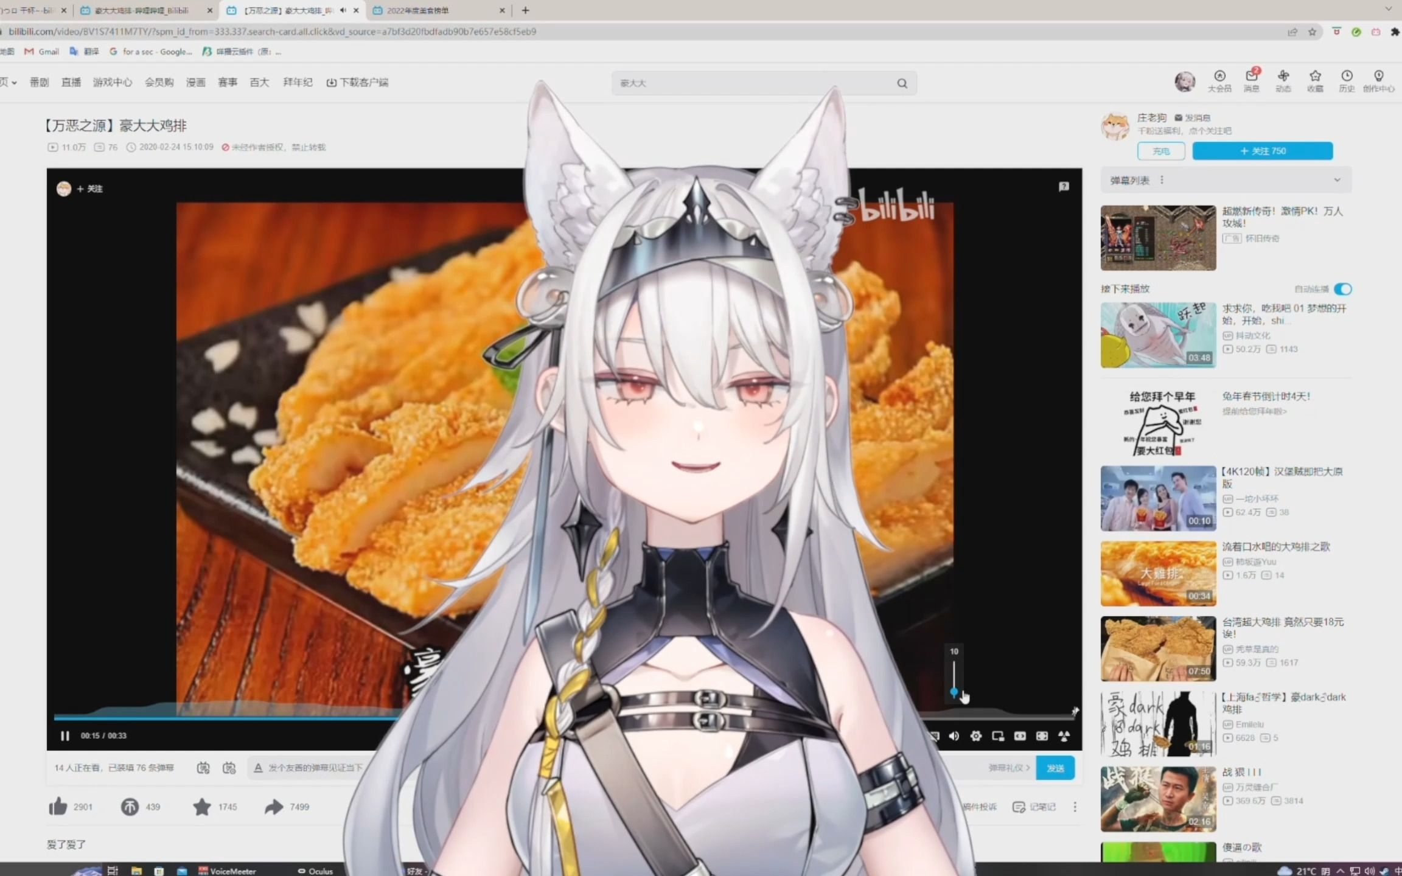This screenshot has width=1402, height=876.
Task: Open the player settings gear
Action: pos(975,736)
